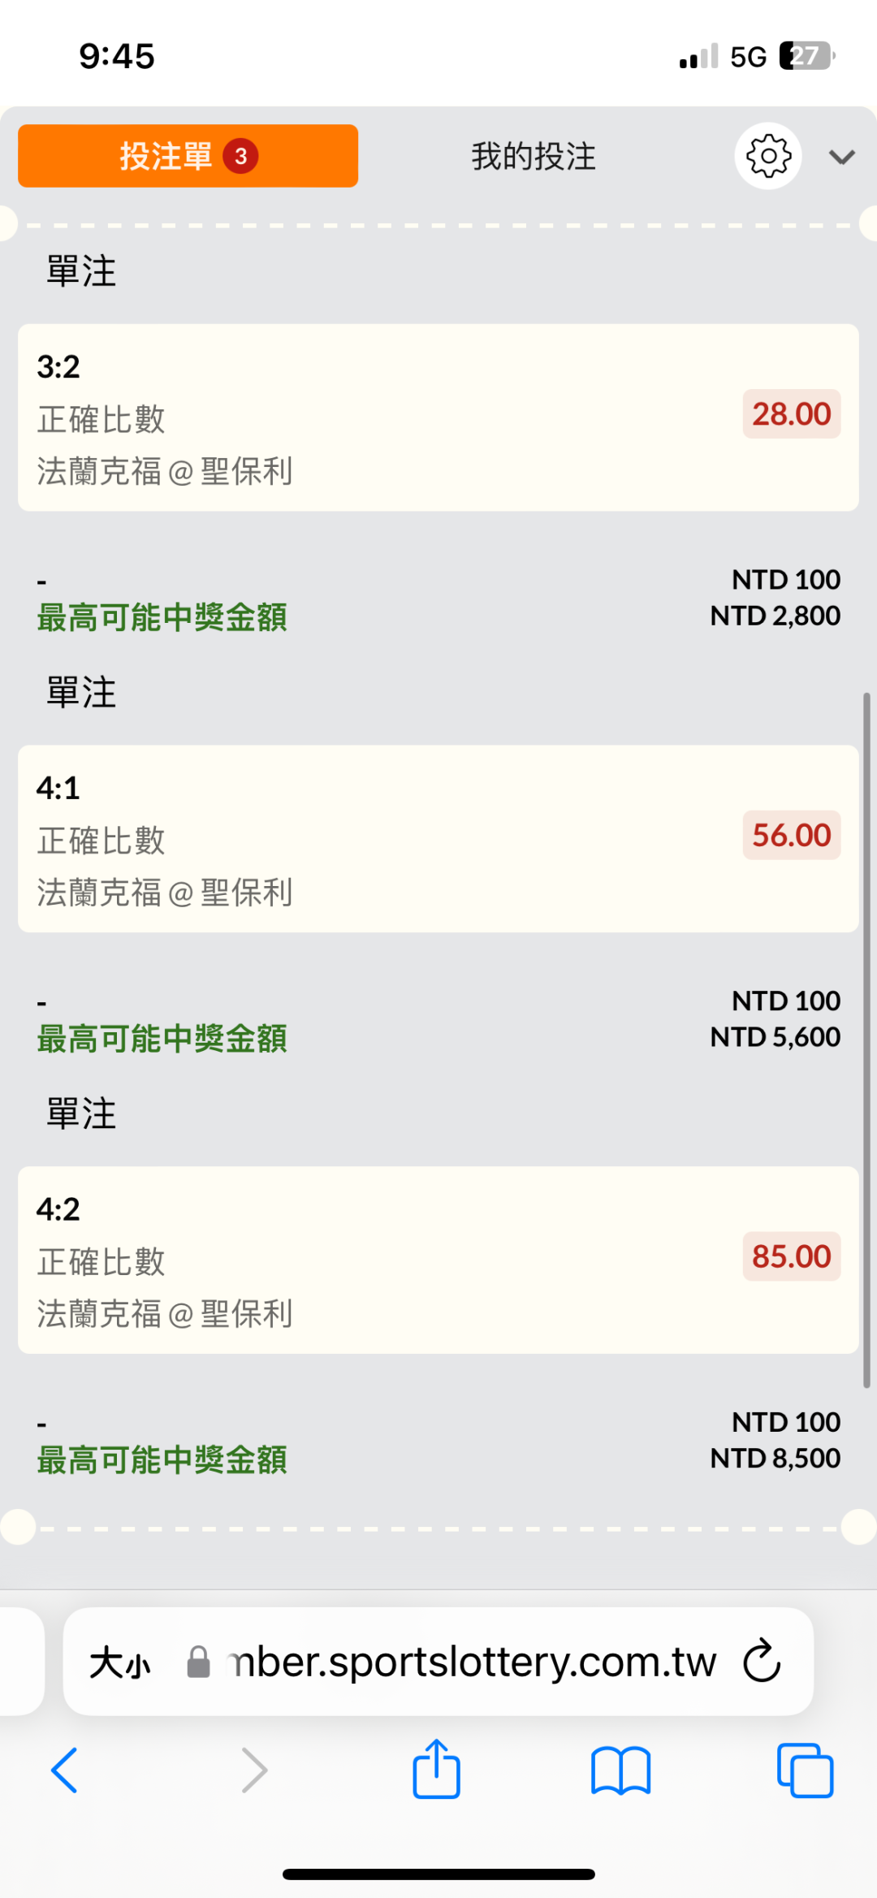Click the bet slip vertical scrollbar
The width and height of the screenshot is (877, 1898).
tap(866, 1040)
